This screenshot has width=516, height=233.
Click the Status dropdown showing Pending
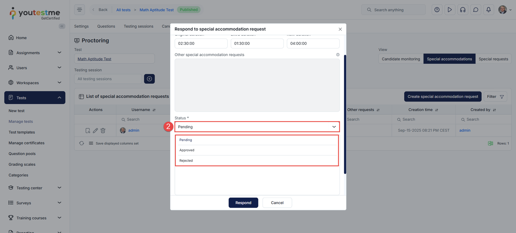tap(257, 127)
